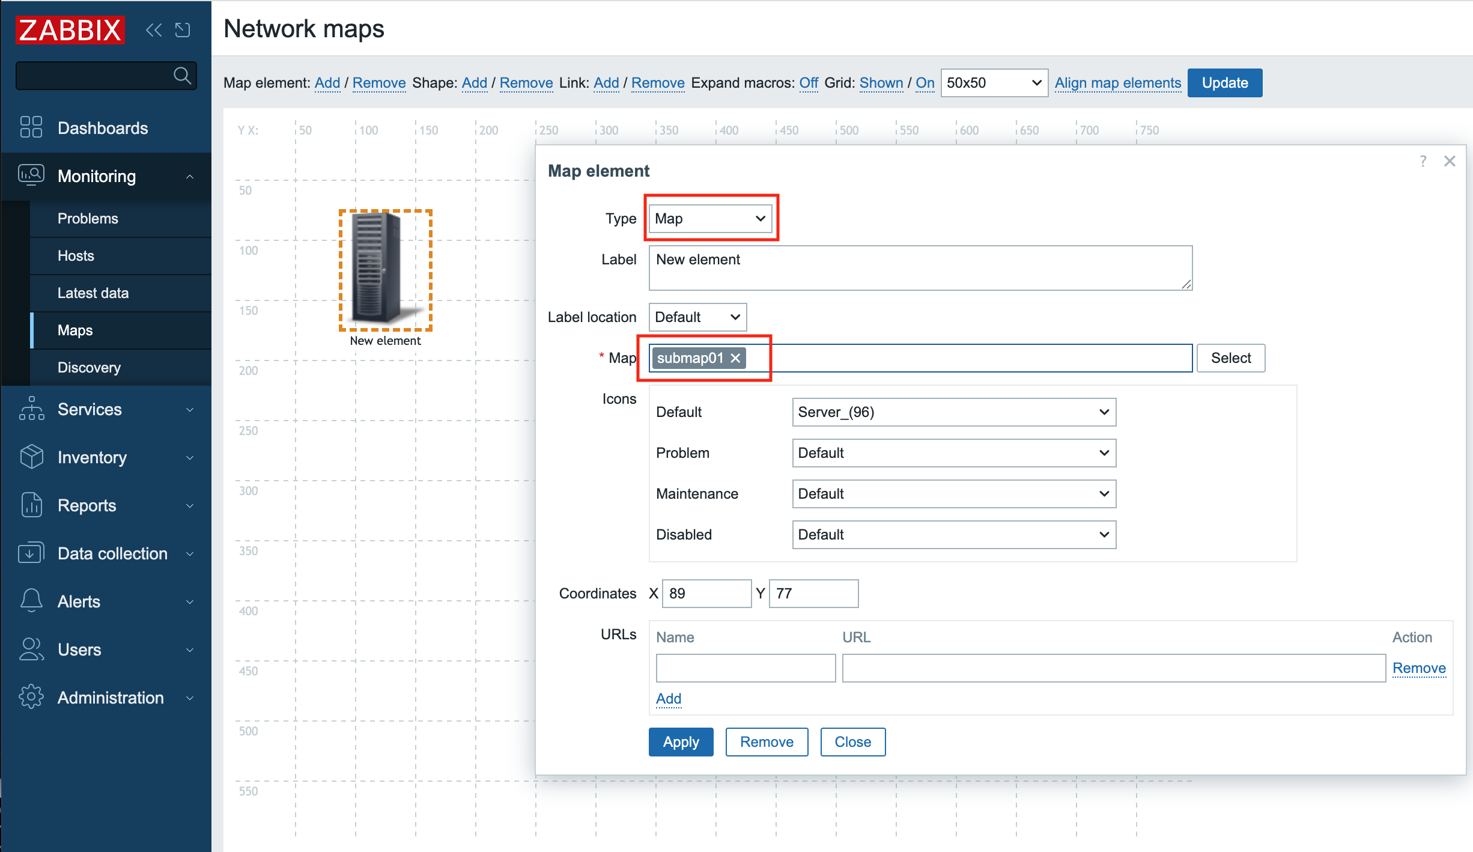Open the Type dropdown
Image resolution: width=1473 pixels, height=852 pixels.
pos(710,219)
